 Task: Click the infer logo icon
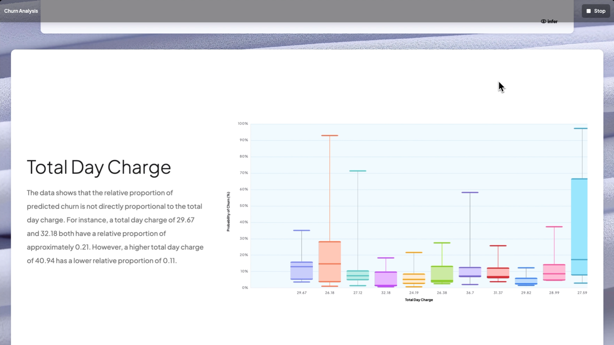[x=544, y=21]
